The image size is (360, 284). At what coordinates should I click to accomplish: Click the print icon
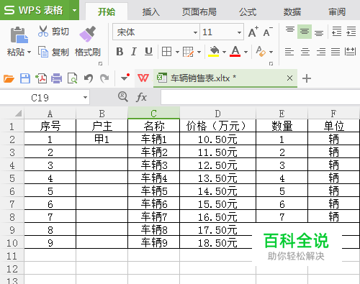pos(56,78)
